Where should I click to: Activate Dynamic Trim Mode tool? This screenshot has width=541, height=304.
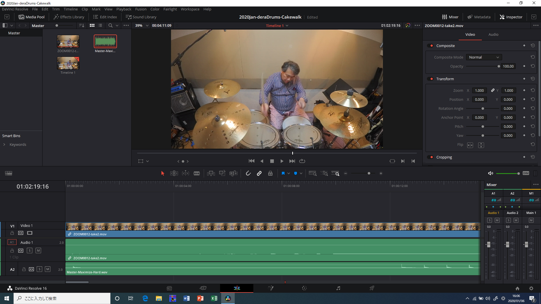(185, 173)
